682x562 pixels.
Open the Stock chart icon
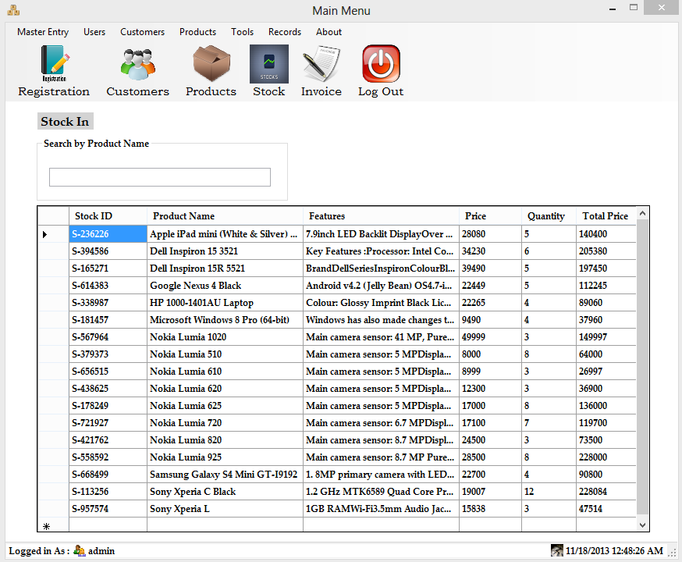click(268, 64)
